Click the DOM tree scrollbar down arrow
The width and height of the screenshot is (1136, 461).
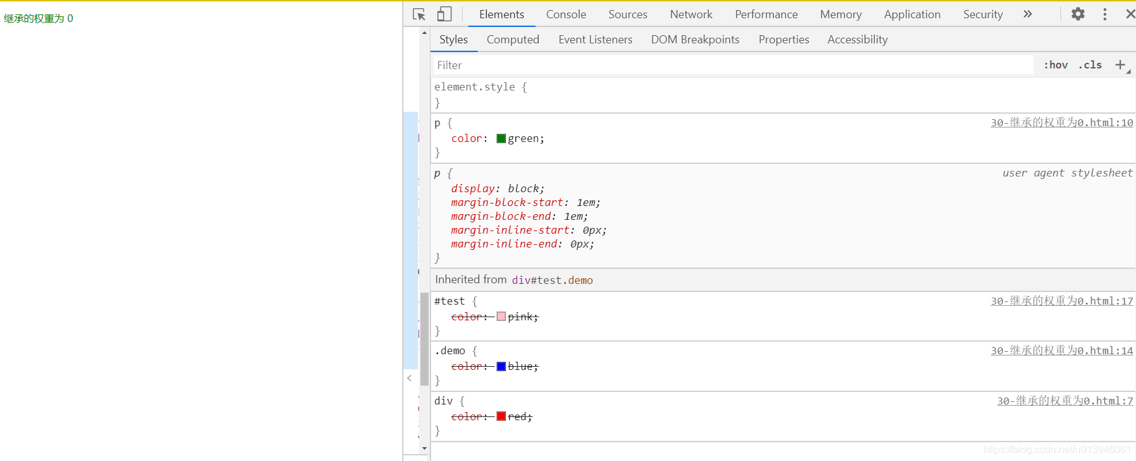[424, 448]
